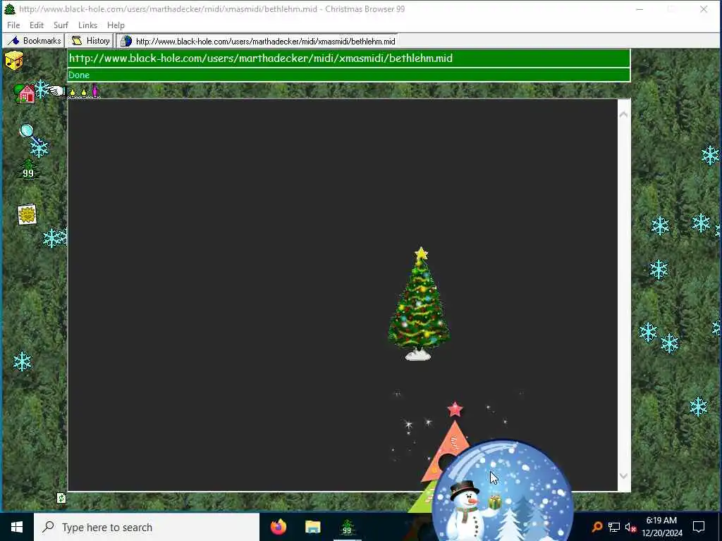Click Christmas Browser 99 taskbar icon
This screenshot has height=541, width=722.
347,527
